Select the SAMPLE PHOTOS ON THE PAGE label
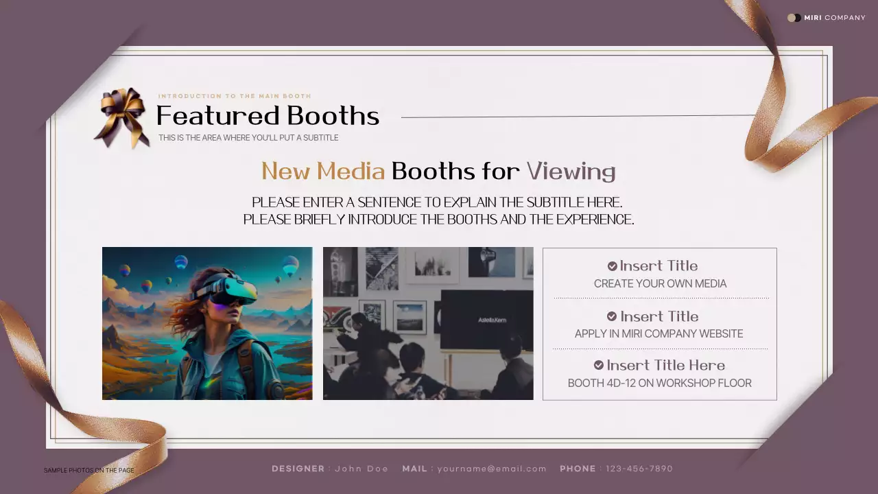Image resolution: width=878 pixels, height=494 pixels. 88,470
